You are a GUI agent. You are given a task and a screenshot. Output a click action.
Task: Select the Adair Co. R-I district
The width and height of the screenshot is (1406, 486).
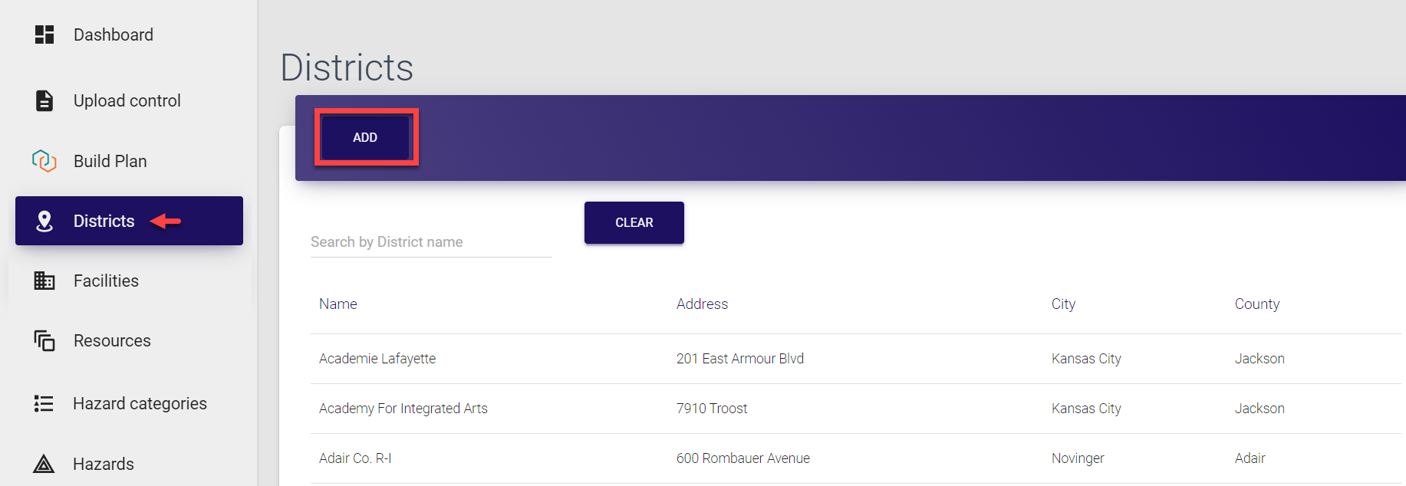pyautogui.click(x=355, y=458)
